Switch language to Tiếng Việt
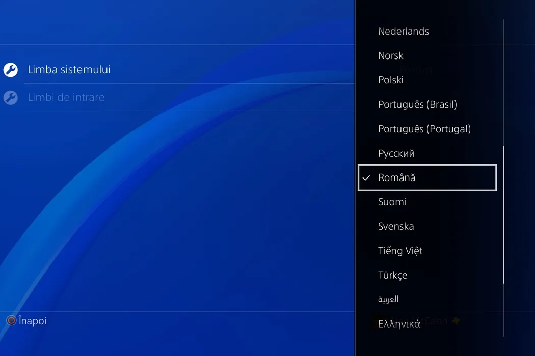Viewport: 535px width, 356px height. 400,251
